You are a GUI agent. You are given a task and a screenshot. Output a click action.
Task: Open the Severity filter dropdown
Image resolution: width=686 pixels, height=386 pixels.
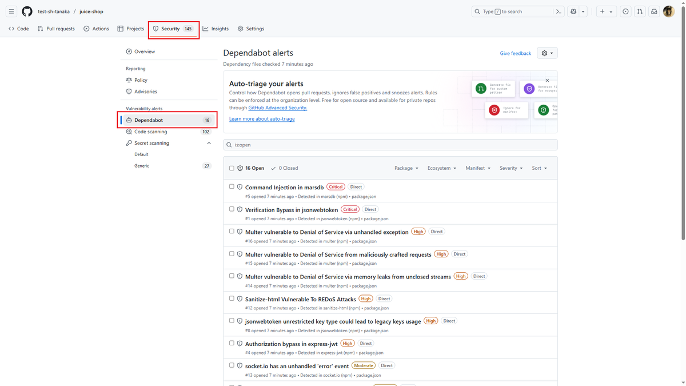click(511, 168)
